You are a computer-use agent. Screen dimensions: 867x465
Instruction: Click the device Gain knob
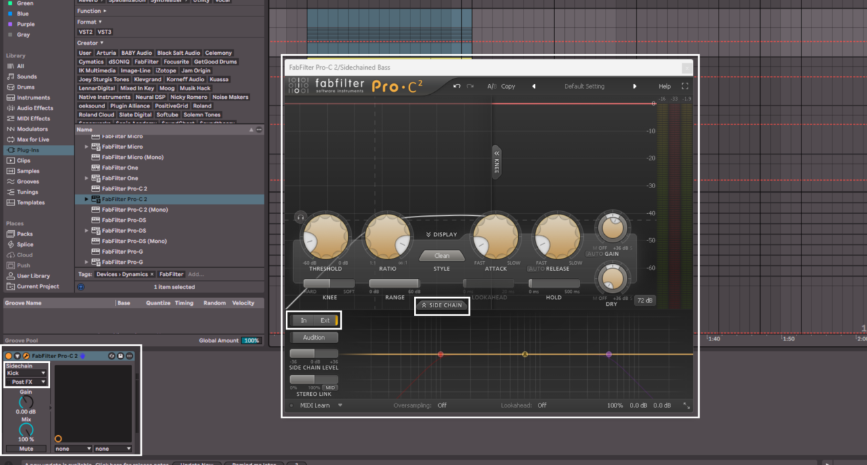[x=26, y=402]
